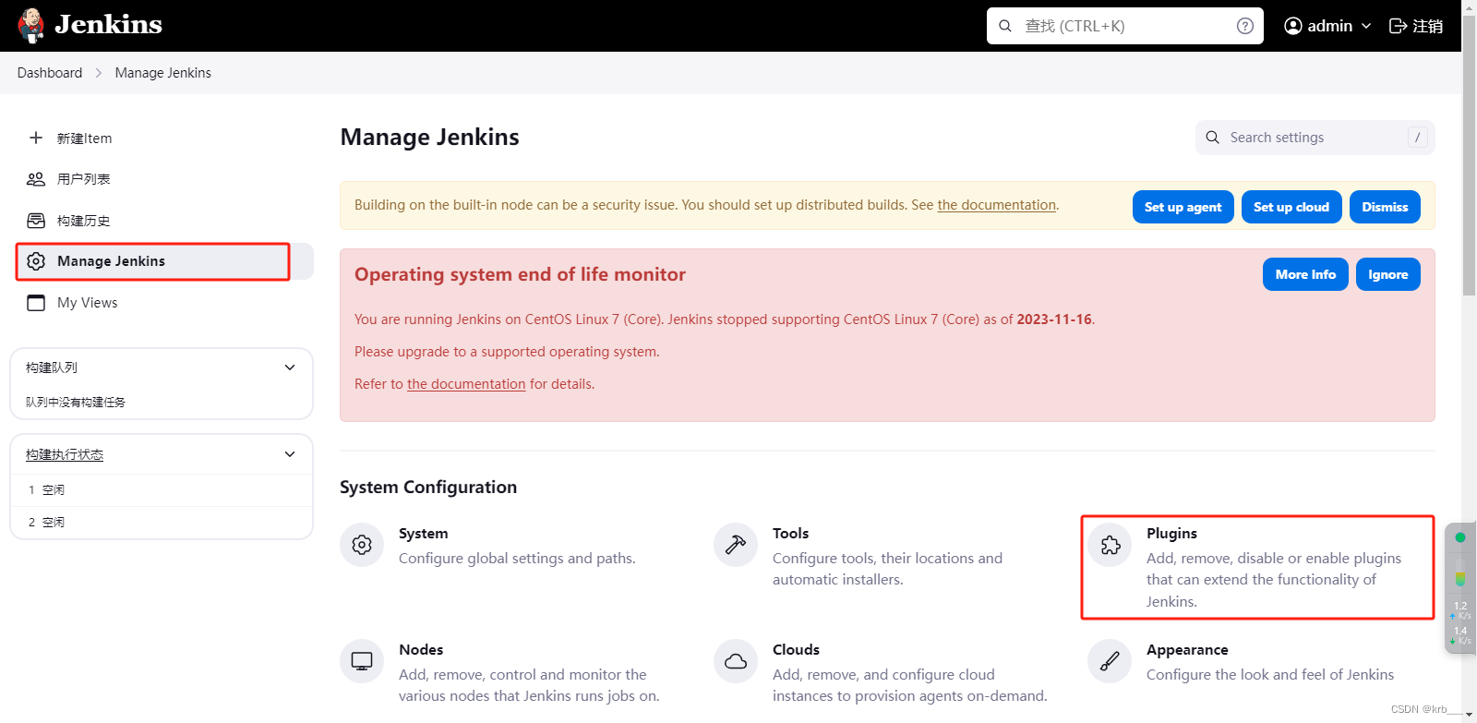Go to Dashboard breadcrumb
Viewport: 1477px width, 723px height.
click(50, 73)
